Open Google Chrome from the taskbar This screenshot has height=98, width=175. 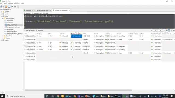[58, 96]
